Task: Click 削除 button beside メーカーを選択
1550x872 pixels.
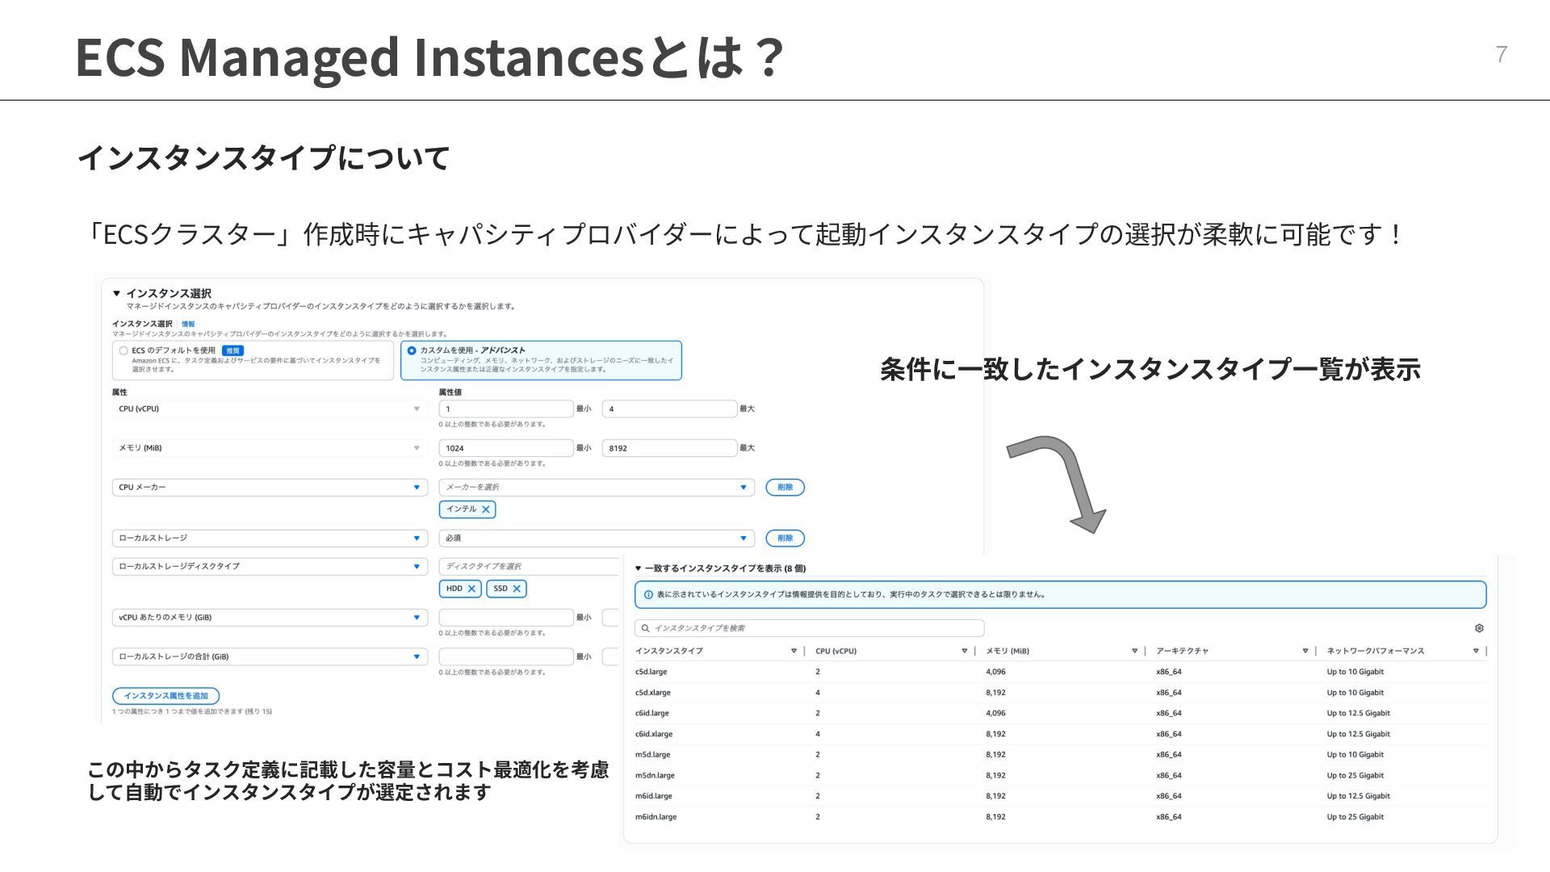Action: point(785,488)
